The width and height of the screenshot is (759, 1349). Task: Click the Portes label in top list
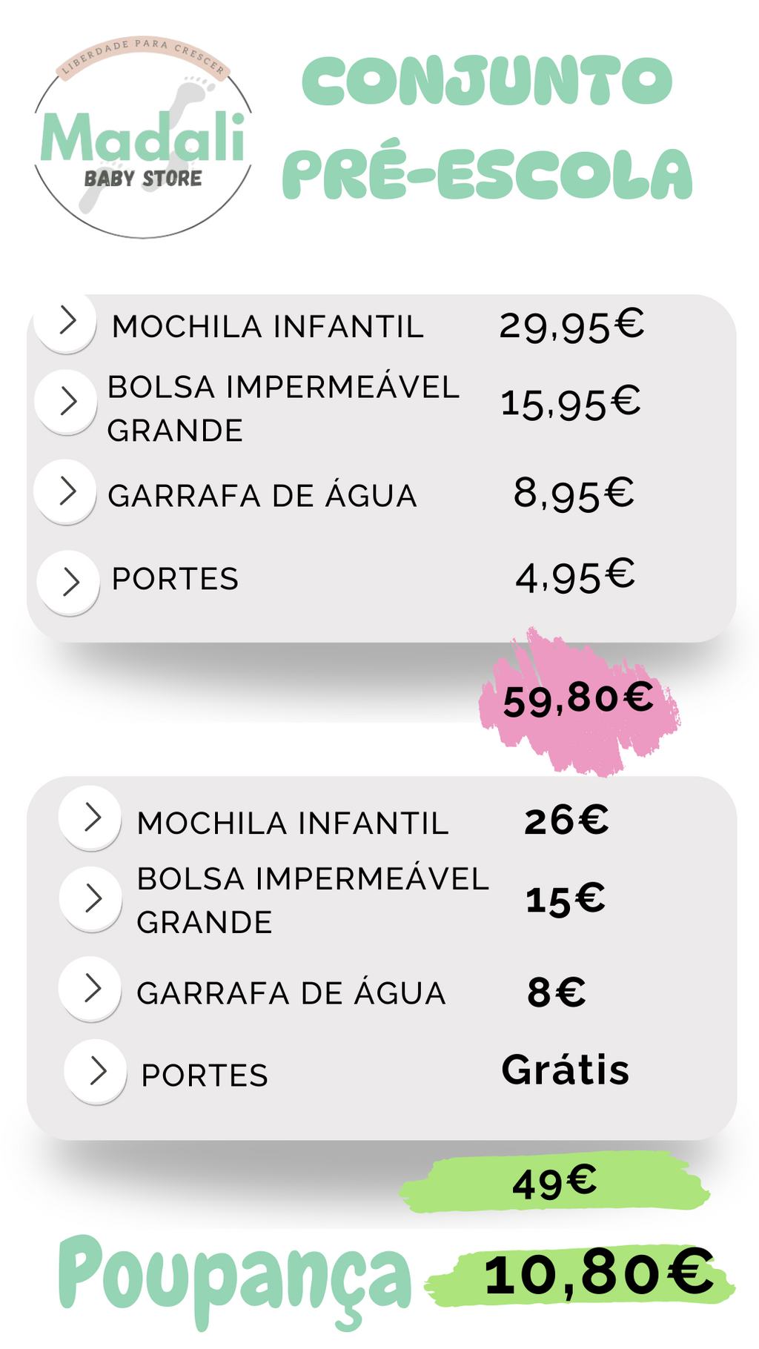[175, 579]
